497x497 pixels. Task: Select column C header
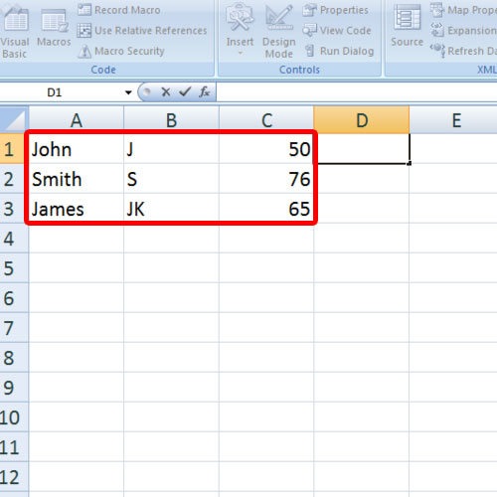click(x=266, y=119)
